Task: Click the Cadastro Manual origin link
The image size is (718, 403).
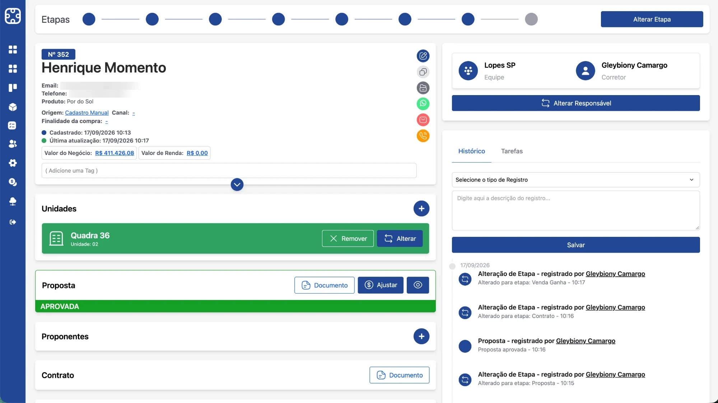Action: coord(87,113)
